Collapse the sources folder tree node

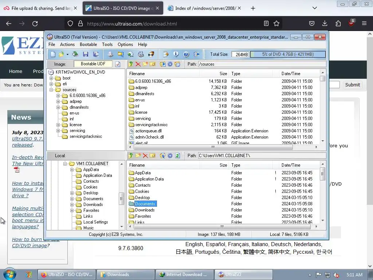(51, 90)
